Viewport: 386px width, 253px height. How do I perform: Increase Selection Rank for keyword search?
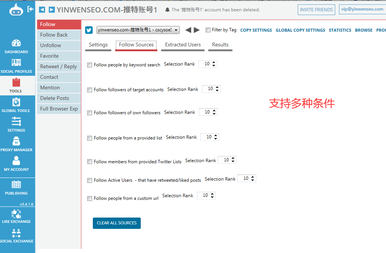pyautogui.click(x=214, y=62)
